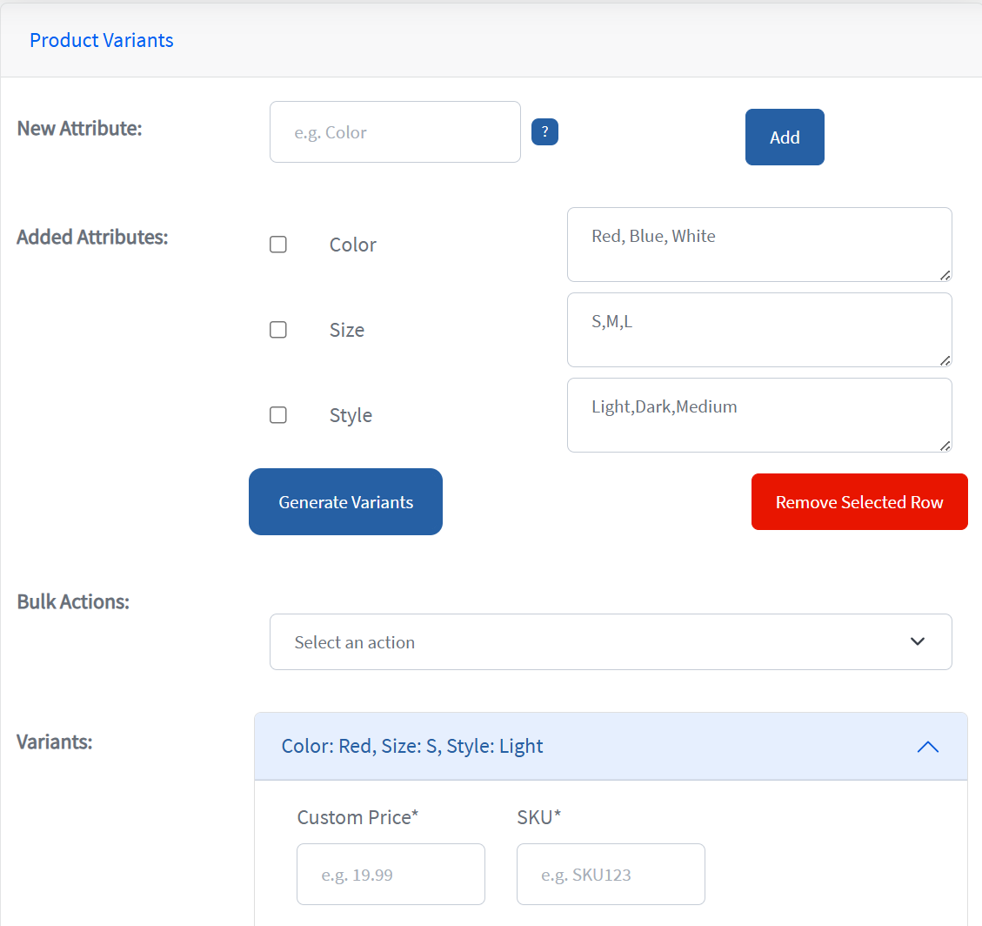Click the Color values textarea
Viewport: 982px width, 926px height.
pos(759,245)
